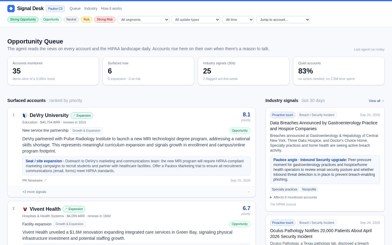This screenshot has height=245, width=392.
Task: Click the Accounts monitored stat card
Action: [53, 71]
